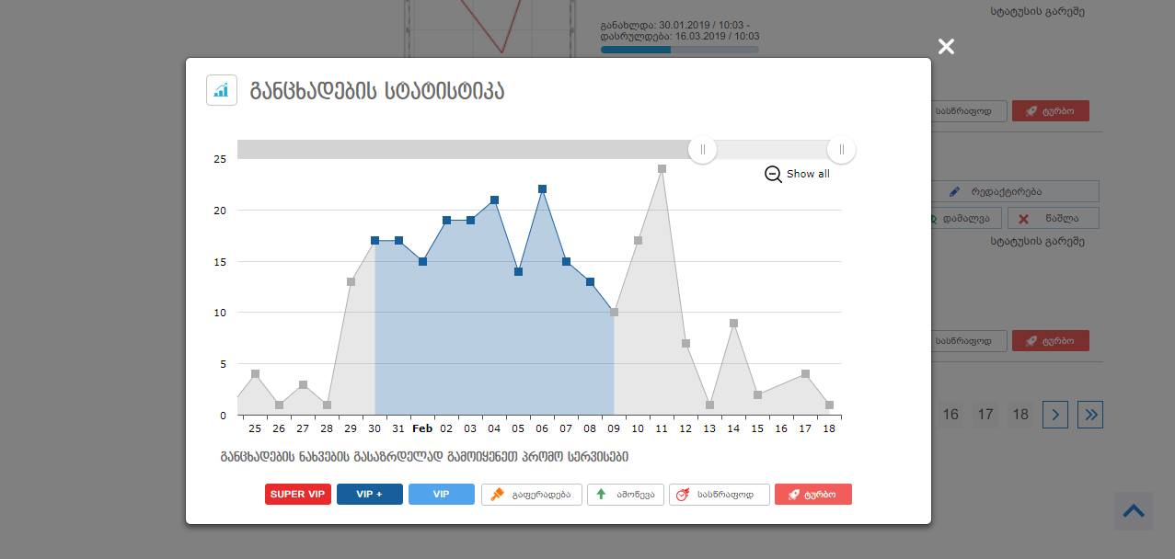Click the Feb 06 data point at 22
Viewport: 1175px width, 559px height.
542,189
